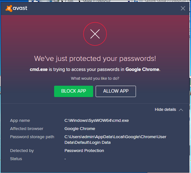Click bold cmd.exe in the warning sentence
The image size is (191, 173).
[38, 69]
